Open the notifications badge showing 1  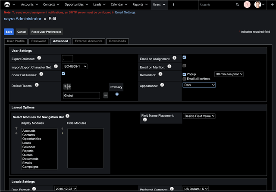click(x=247, y=5)
